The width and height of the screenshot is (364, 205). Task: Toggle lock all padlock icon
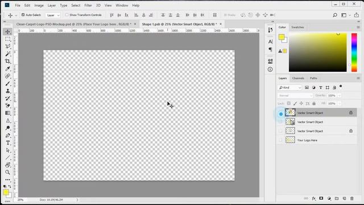point(314,104)
